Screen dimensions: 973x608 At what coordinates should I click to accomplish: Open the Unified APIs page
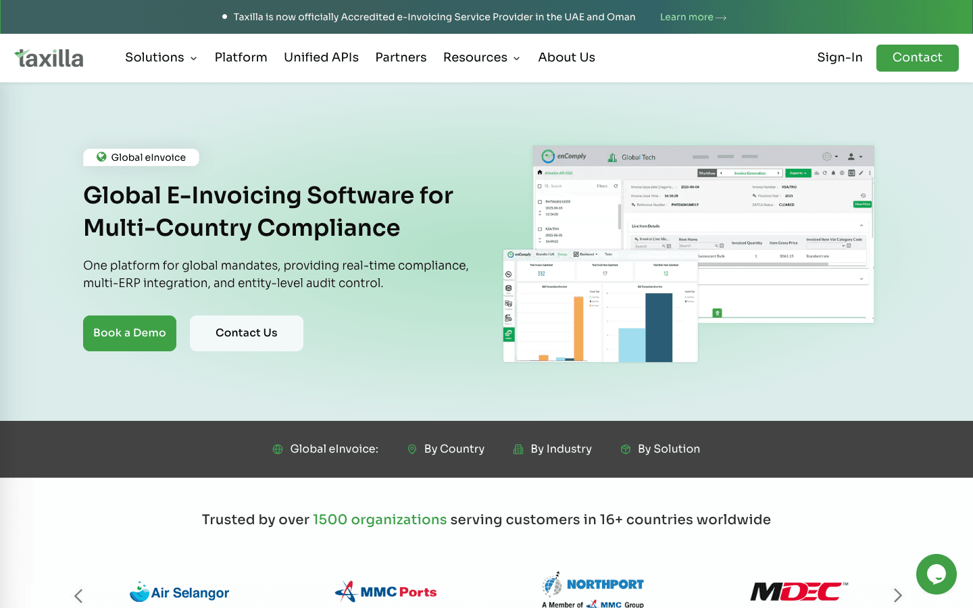322,57
